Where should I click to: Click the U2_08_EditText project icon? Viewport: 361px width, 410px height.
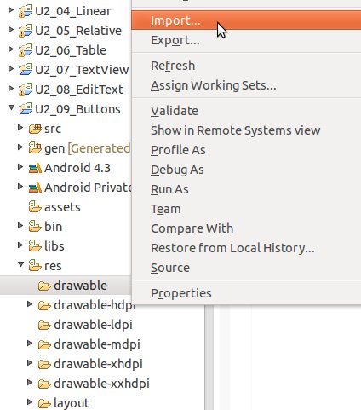coord(26,90)
